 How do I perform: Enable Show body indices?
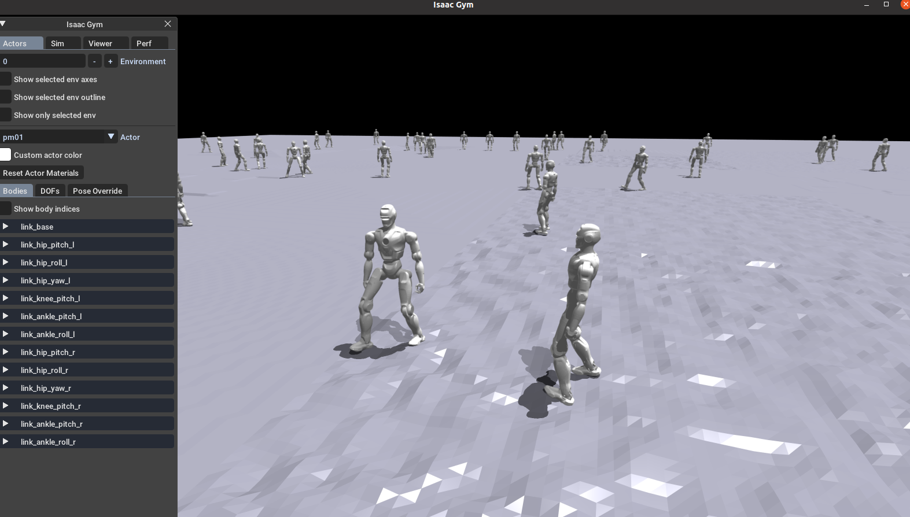pos(5,209)
